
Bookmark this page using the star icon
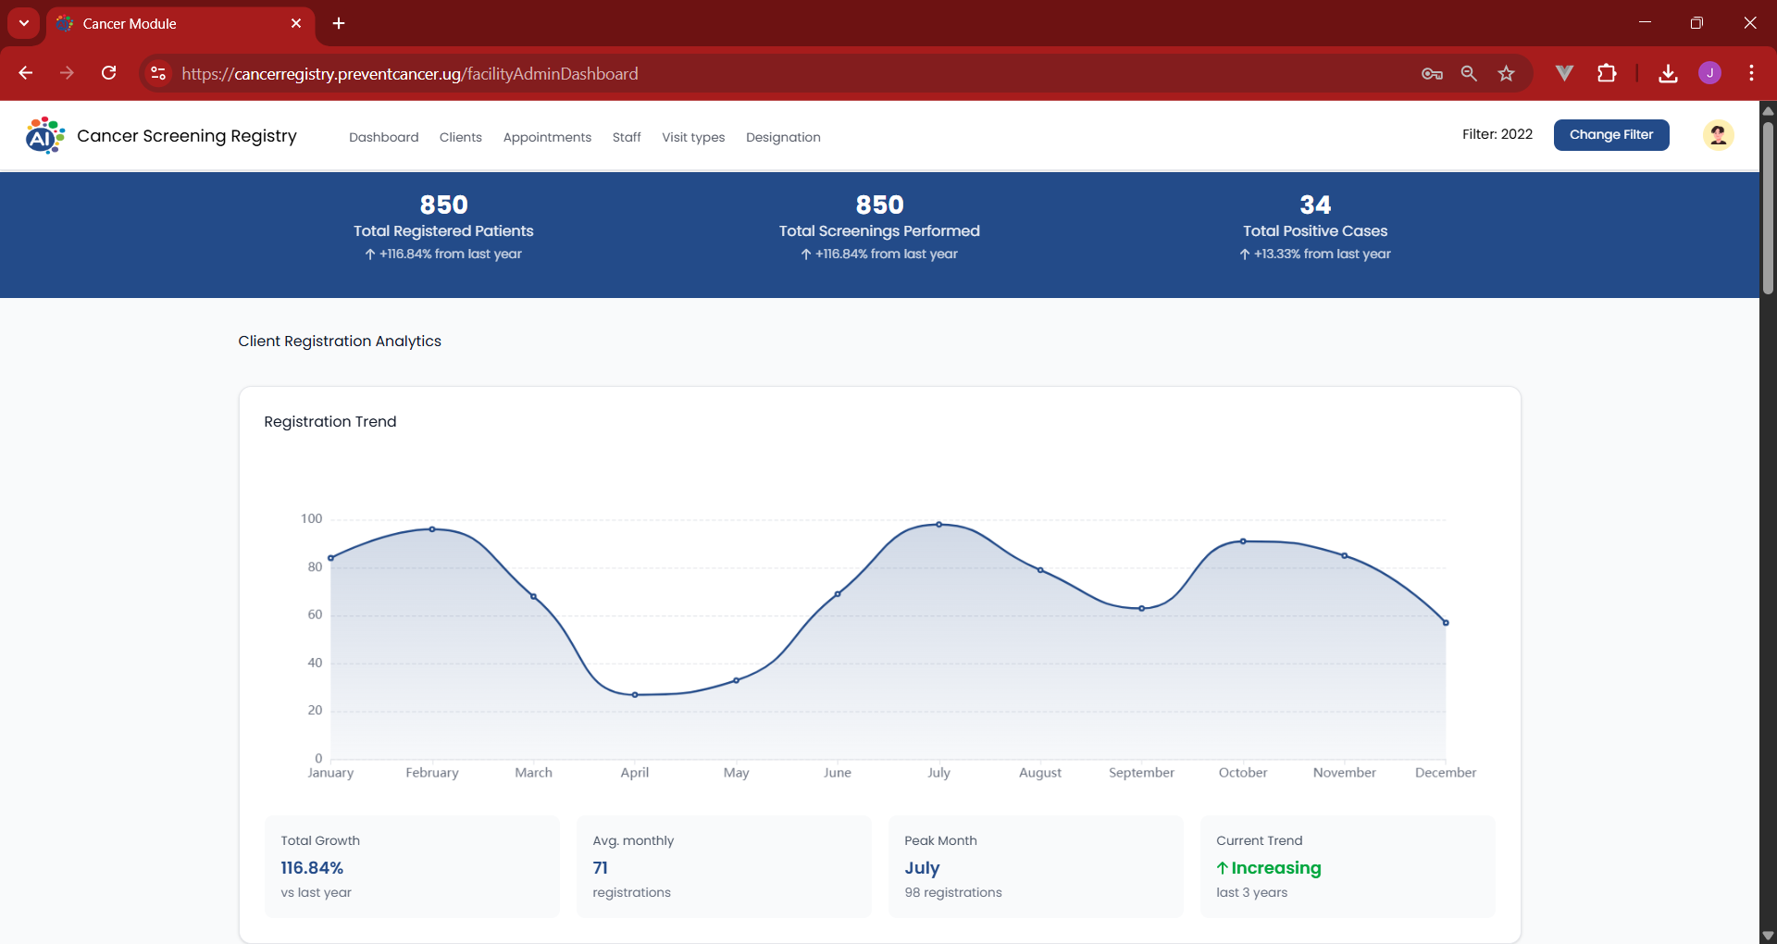(x=1507, y=73)
